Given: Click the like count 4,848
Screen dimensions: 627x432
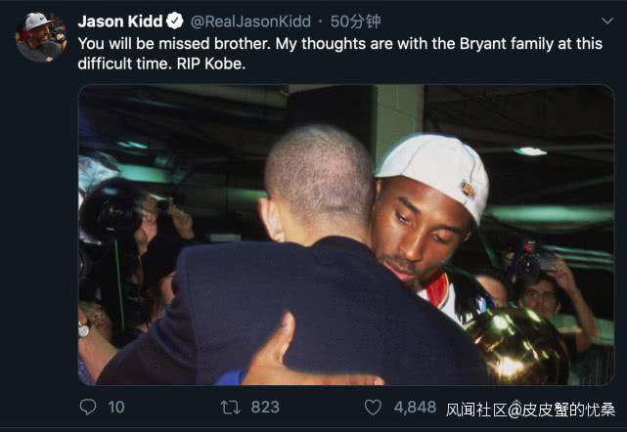Looking at the screenshot, I should 415,408.
